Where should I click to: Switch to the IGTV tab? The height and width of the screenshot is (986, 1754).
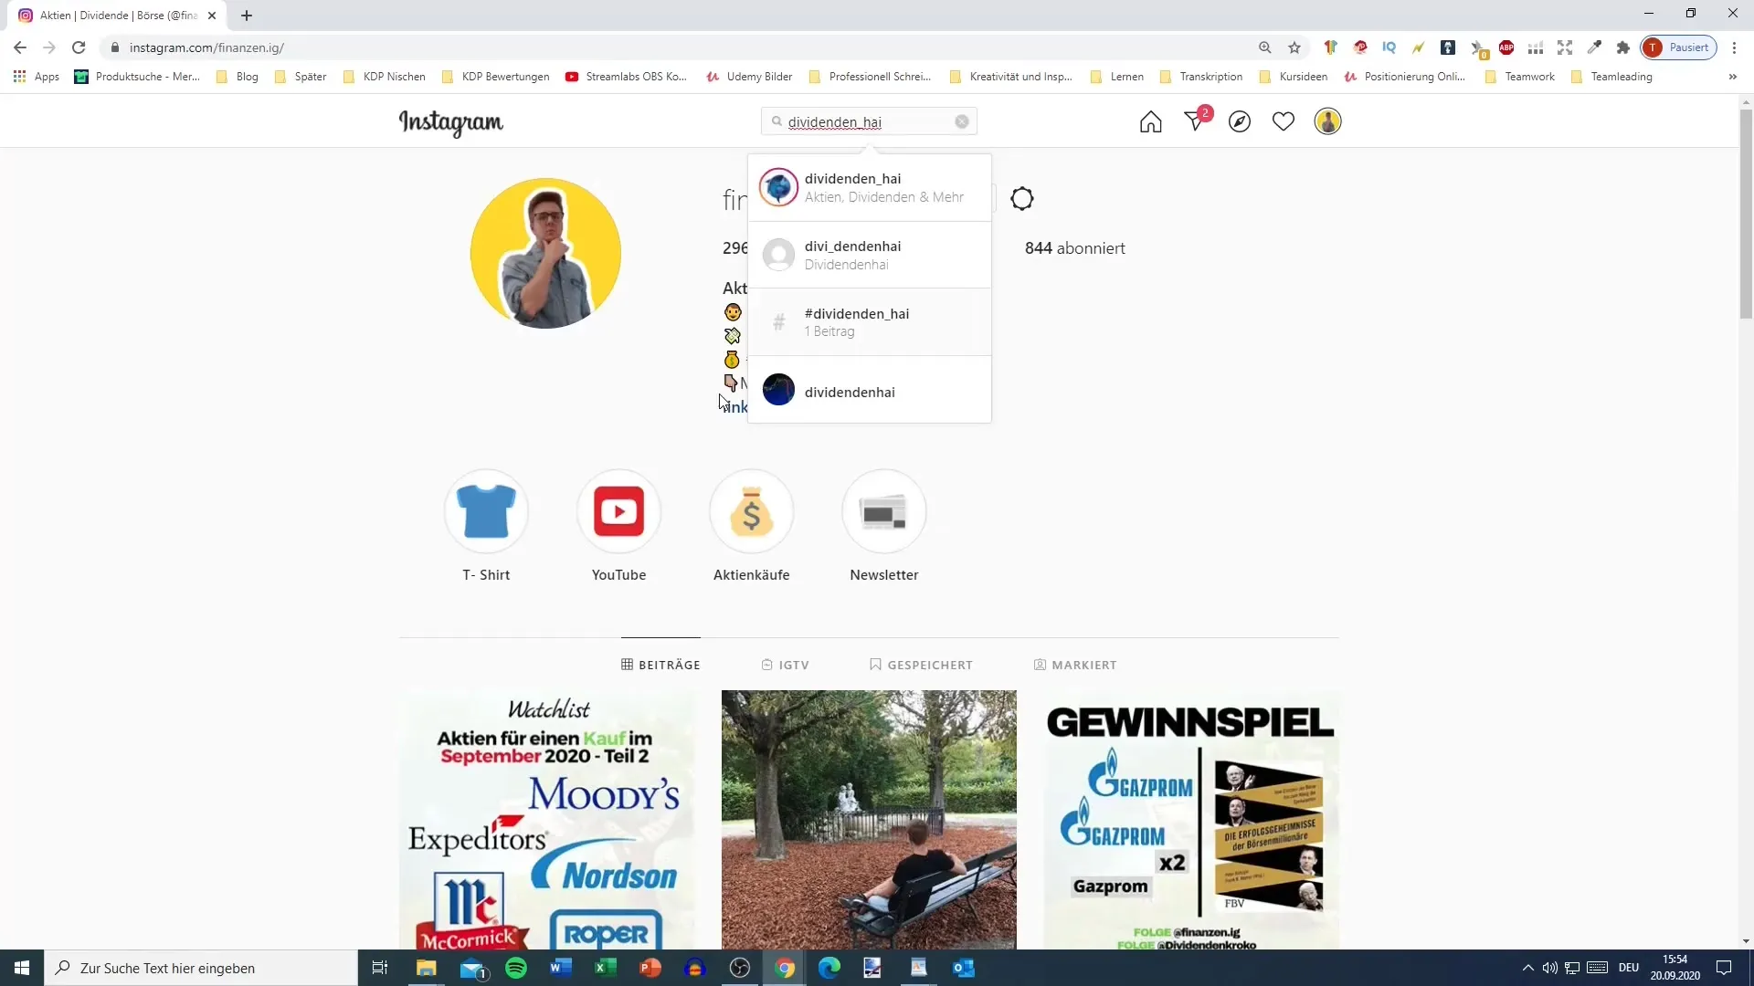pos(786,665)
